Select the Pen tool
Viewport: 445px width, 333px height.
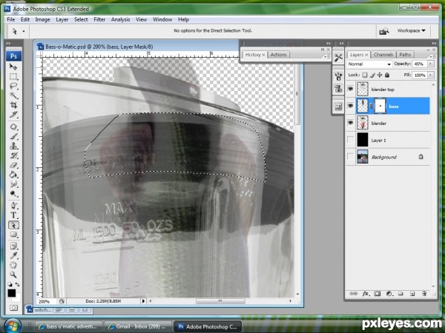13,206
